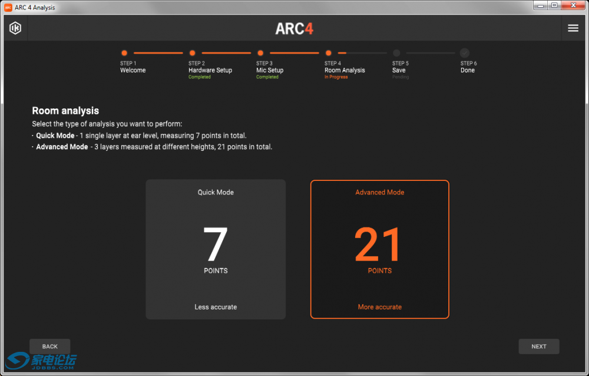Click the Mic Setup step label
Viewport: 589px width, 376px height.
pyautogui.click(x=270, y=70)
